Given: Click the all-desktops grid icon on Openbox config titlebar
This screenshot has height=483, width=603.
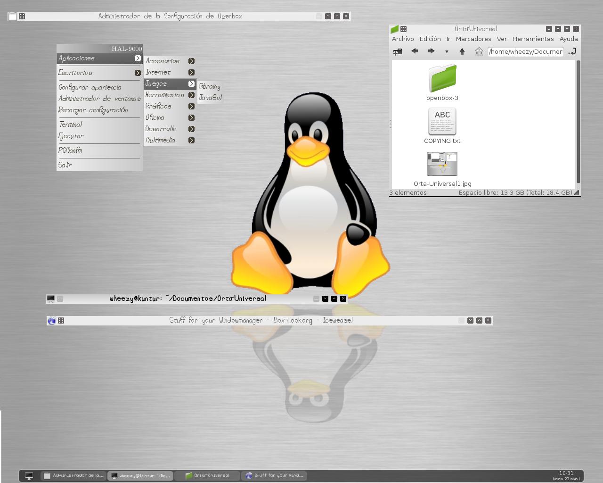Looking at the screenshot, I should pos(22,16).
